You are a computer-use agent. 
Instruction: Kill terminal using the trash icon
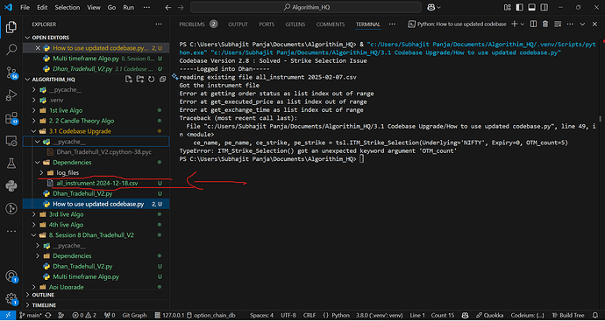(545, 24)
